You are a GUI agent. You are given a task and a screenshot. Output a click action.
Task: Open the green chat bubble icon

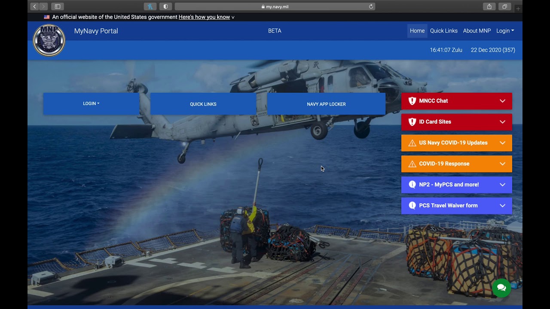click(501, 288)
